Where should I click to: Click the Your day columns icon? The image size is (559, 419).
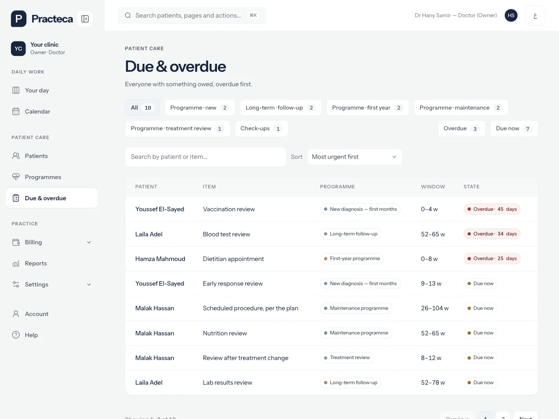16,90
